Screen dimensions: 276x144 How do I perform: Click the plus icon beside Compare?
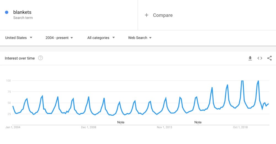tap(147, 15)
